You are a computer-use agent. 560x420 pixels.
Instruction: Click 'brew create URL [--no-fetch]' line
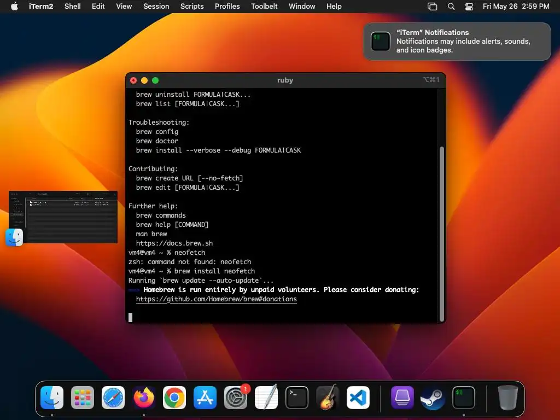click(x=189, y=178)
